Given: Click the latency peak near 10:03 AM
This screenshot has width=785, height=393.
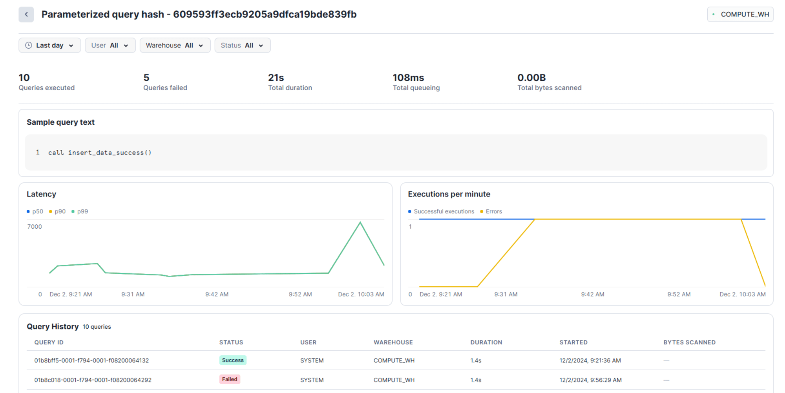Looking at the screenshot, I should point(360,223).
